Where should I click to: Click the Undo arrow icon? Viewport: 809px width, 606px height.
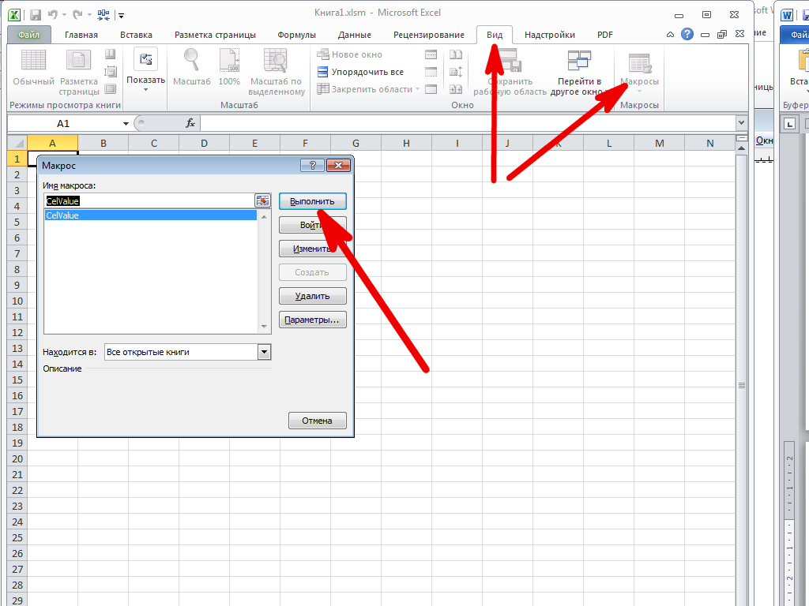53,15
